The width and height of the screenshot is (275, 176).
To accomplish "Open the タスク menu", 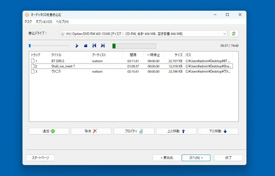I will [28, 22].
